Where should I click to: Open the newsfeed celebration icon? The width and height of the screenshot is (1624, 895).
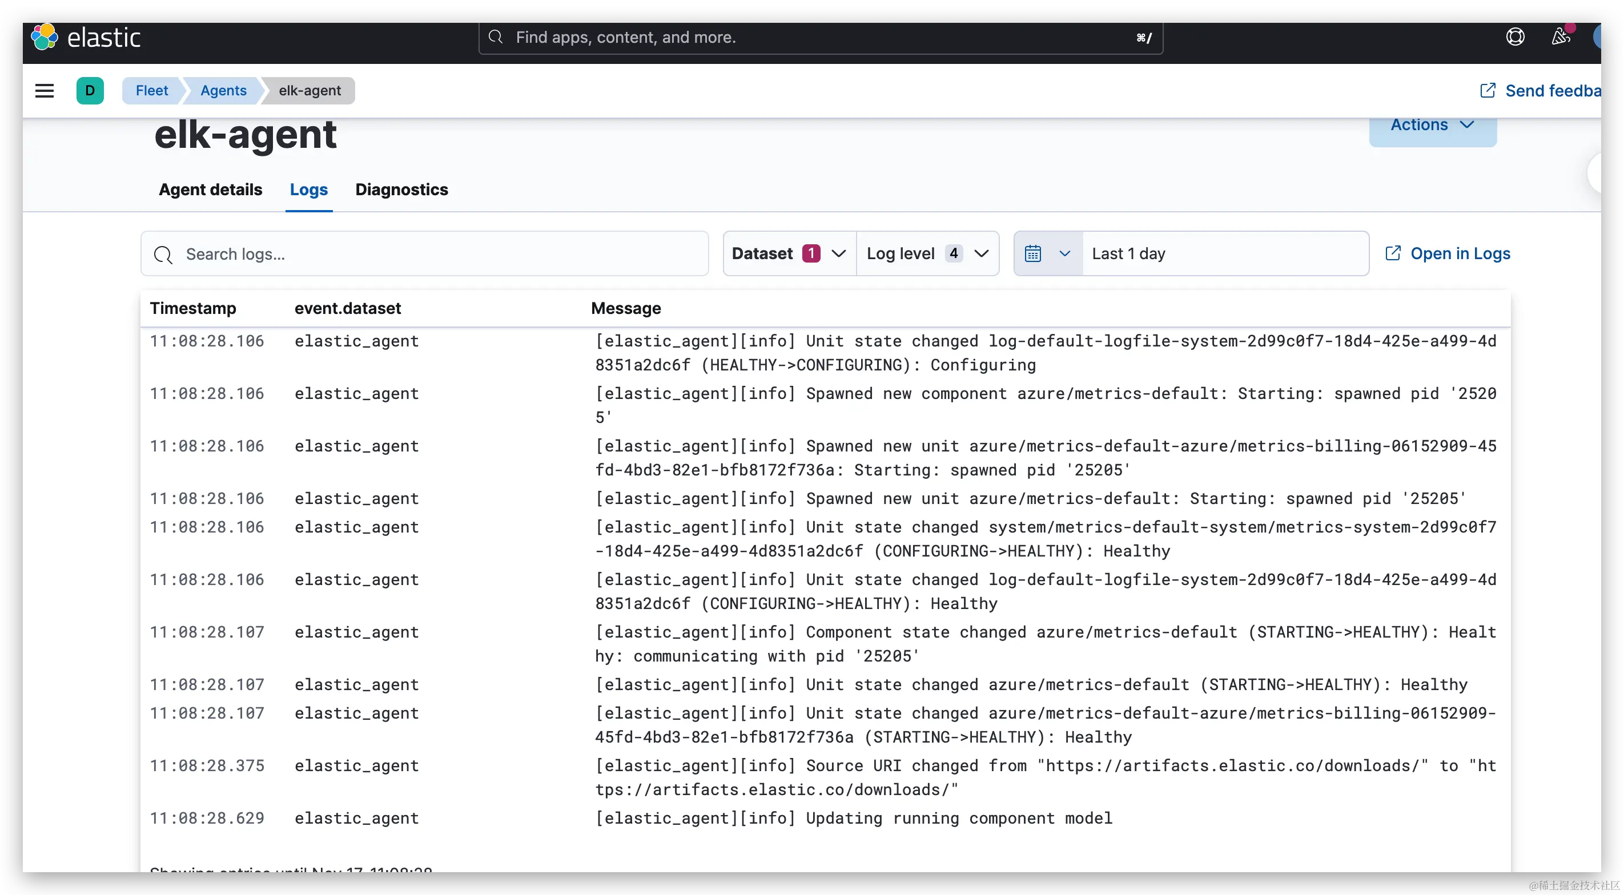click(1560, 37)
